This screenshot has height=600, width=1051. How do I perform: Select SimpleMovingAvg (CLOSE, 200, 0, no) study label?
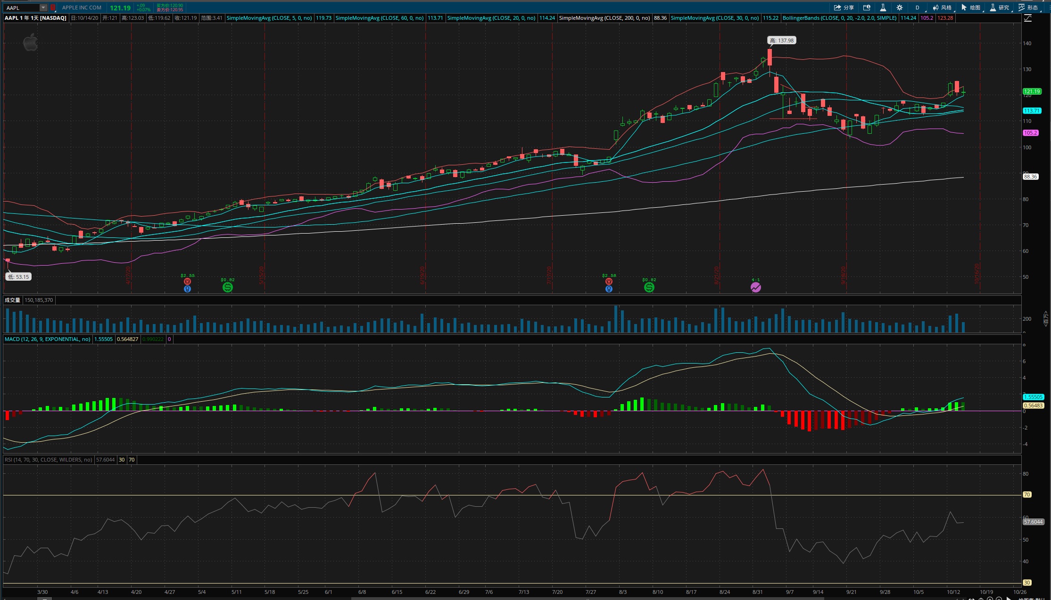tap(604, 18)
